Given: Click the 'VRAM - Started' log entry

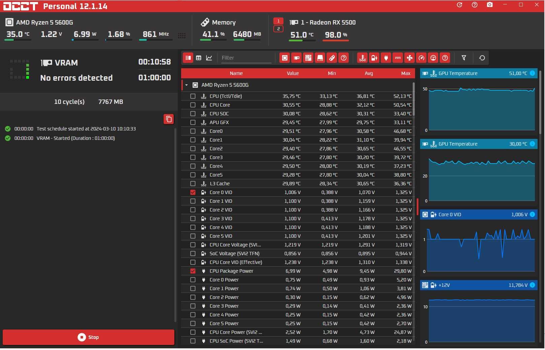Looking at the screenshot, I should click(76, 138).
